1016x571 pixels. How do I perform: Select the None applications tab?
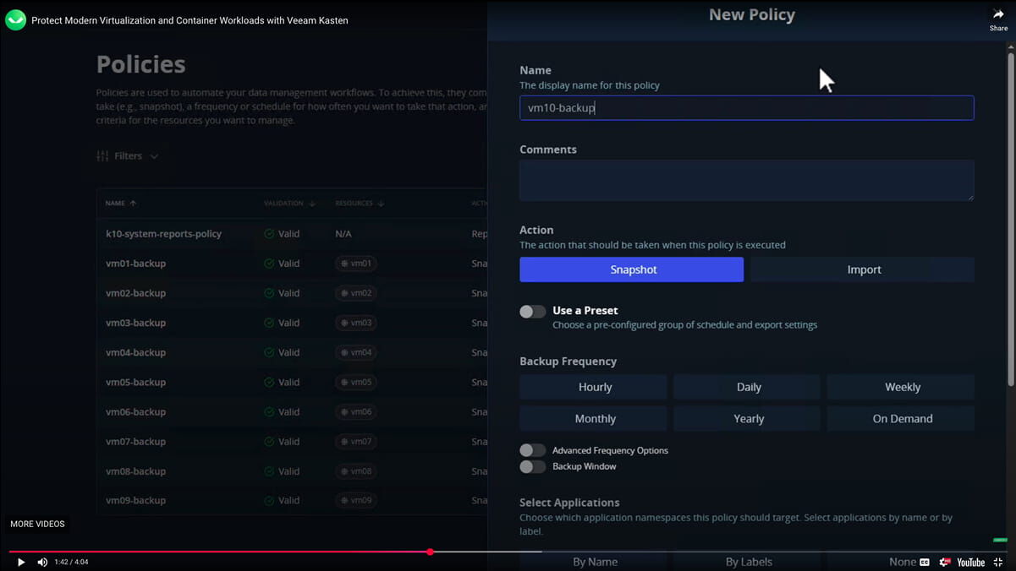click(902, 562)
